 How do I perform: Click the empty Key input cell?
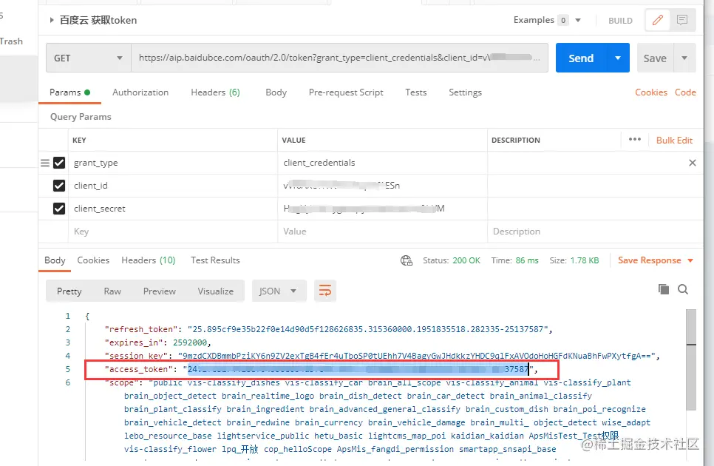[173, 232]
